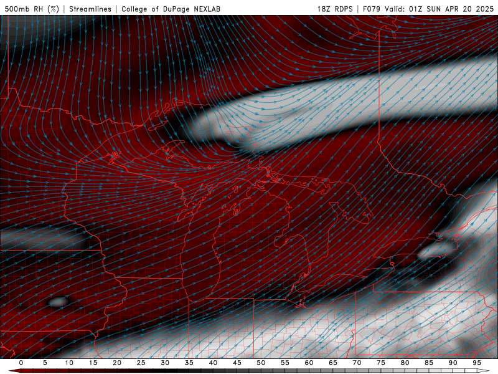The height and width of the screenshot is (374, 498).
Task: Click the colorbar value 65
Action: (333, 363)
